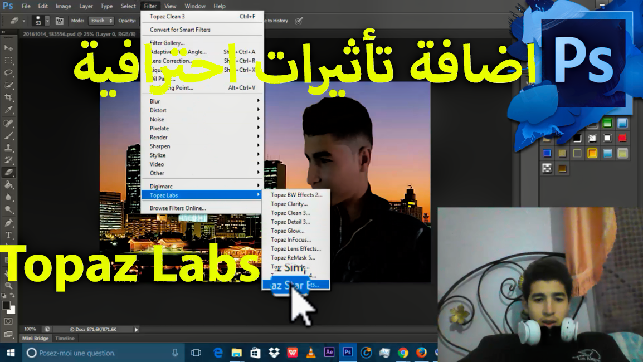Select the Pen tool
This screenshot has height=362, width=643.
point(8,223)
